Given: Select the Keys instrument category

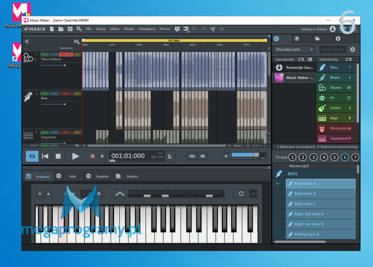Looking at the screenshot, I should point(336,118).
